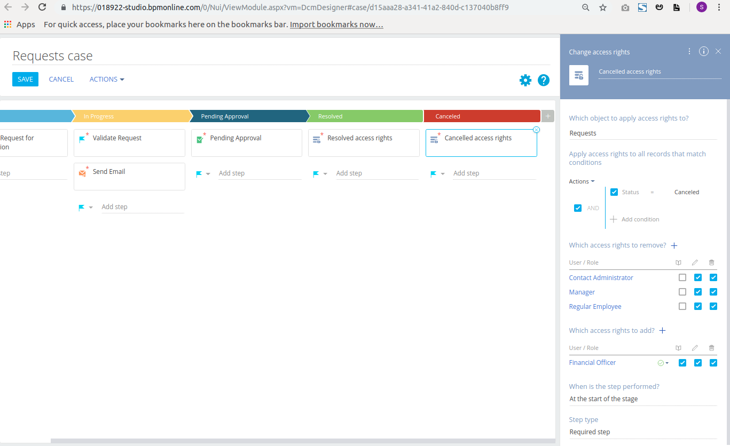
Task: Open the Contact Administrator role link
Action: [601, 277]
